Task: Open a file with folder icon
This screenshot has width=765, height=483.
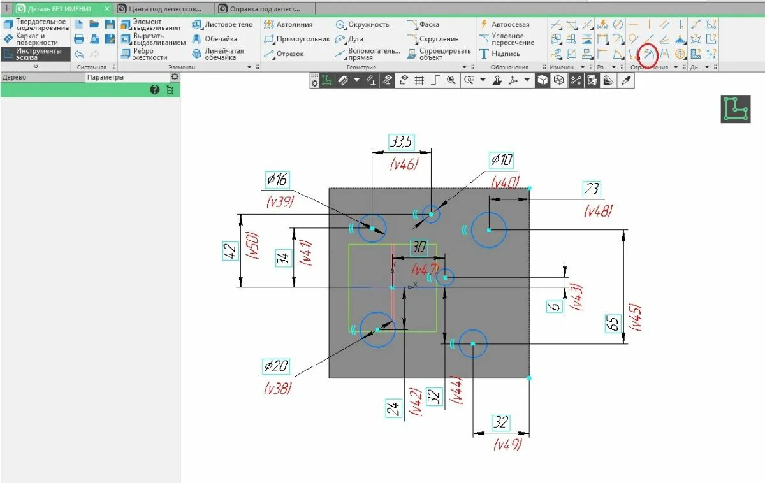Action: pyautogui.click(x=94, y=24)
